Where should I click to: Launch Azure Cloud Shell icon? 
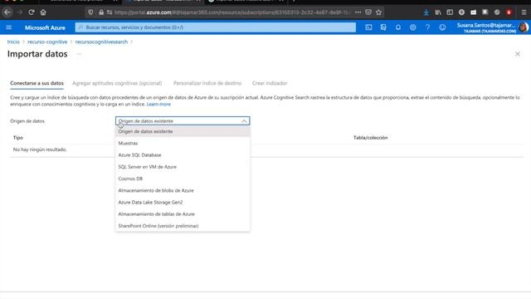click(368, 27)
